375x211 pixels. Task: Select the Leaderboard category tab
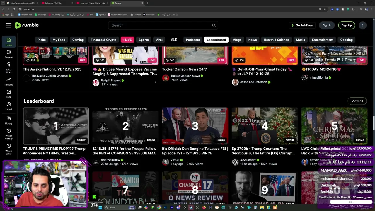[216, 40]
